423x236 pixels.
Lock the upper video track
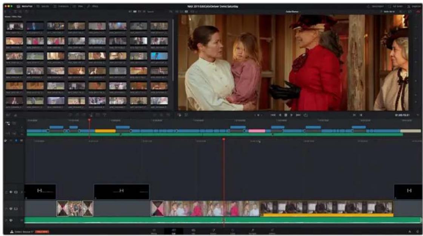coord(6,192)
